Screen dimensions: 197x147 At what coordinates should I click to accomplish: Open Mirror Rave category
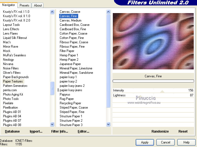point(10,47)
